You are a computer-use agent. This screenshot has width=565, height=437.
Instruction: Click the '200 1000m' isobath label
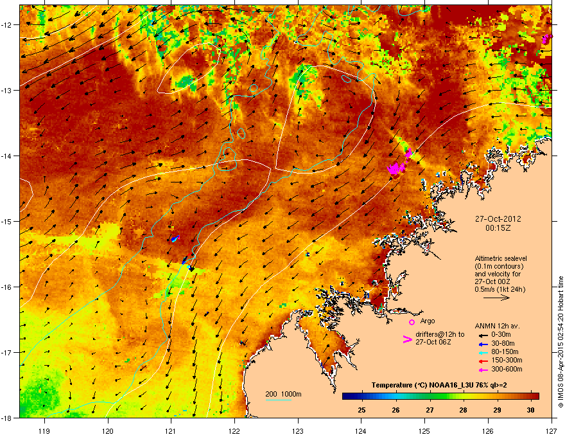click(283, 394)
